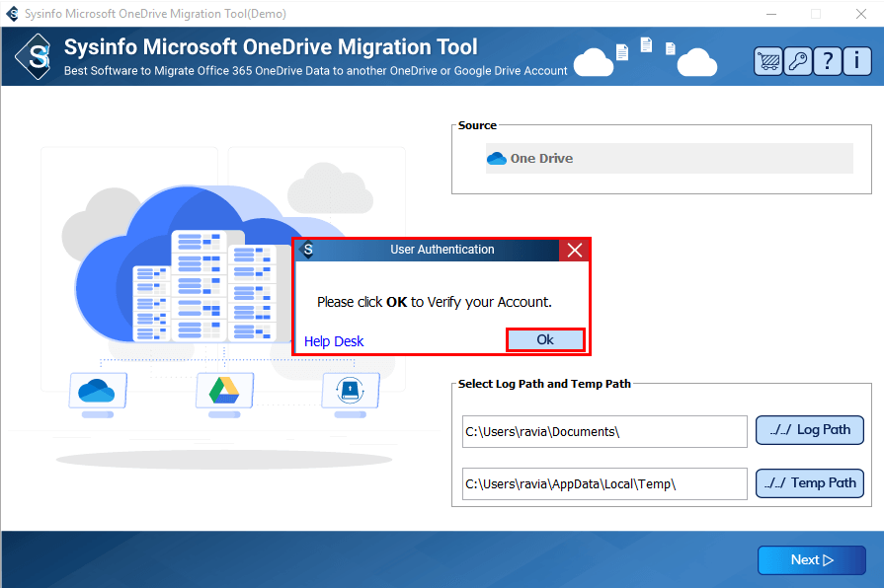
Task: Click the OneDrive monitor illustration
Action: (98, 394)
